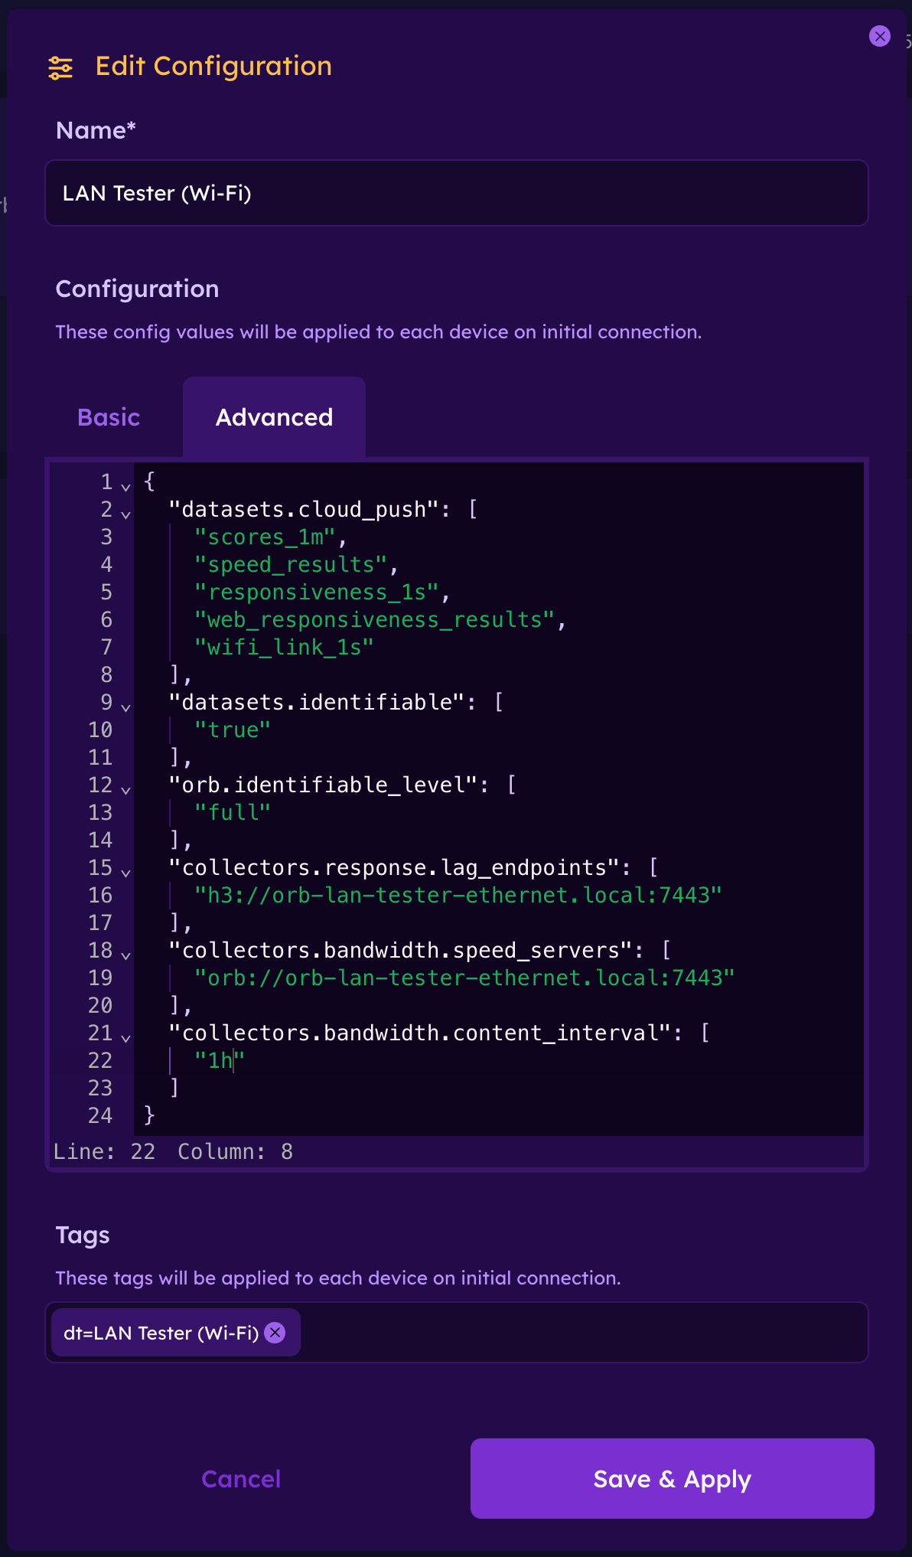Close the Edit Configuration dialog
Screen dimensions: 912x1557
tap(879, 36)
